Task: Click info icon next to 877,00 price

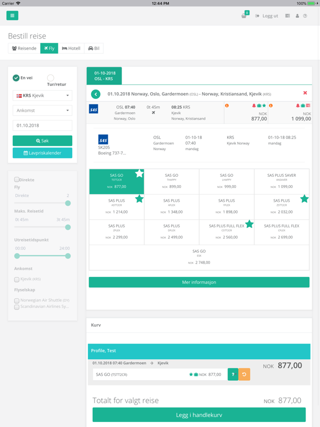Action: click(227, 106)
